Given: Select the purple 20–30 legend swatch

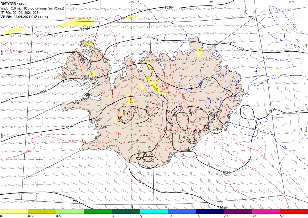Looking at the screenshot, I should pyautogui.click(x=238, y=211).
